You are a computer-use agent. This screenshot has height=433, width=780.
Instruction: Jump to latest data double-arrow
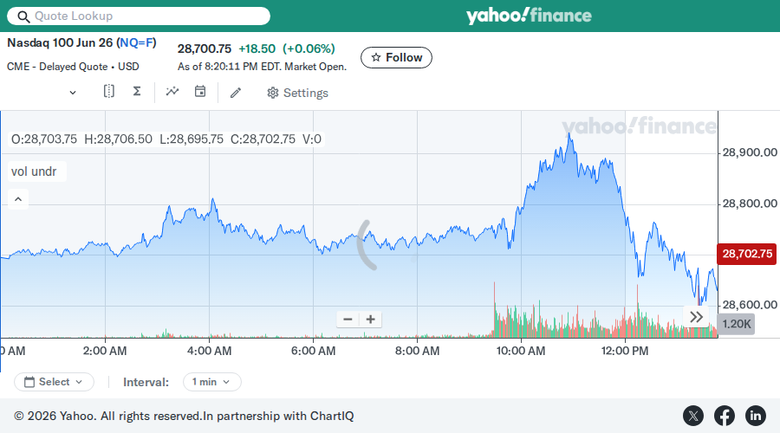click(x=697, y=317)
